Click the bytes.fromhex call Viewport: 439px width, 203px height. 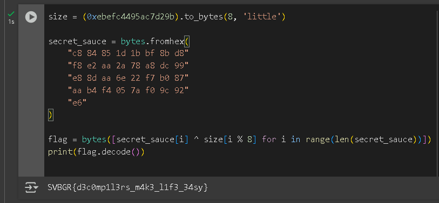pyautogui.click(x=152, y=42)
